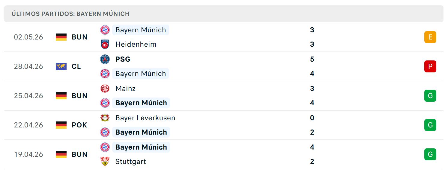Image resolution: width=448 pixels, height=175 pixels.
Task: Click green G badge for Stuttgart match
Action: point(430,154)
